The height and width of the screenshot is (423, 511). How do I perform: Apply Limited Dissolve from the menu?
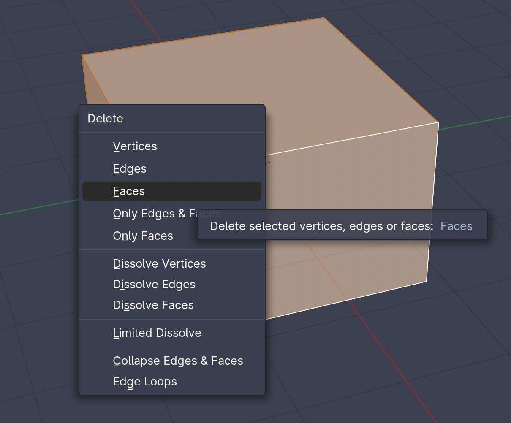157,333
